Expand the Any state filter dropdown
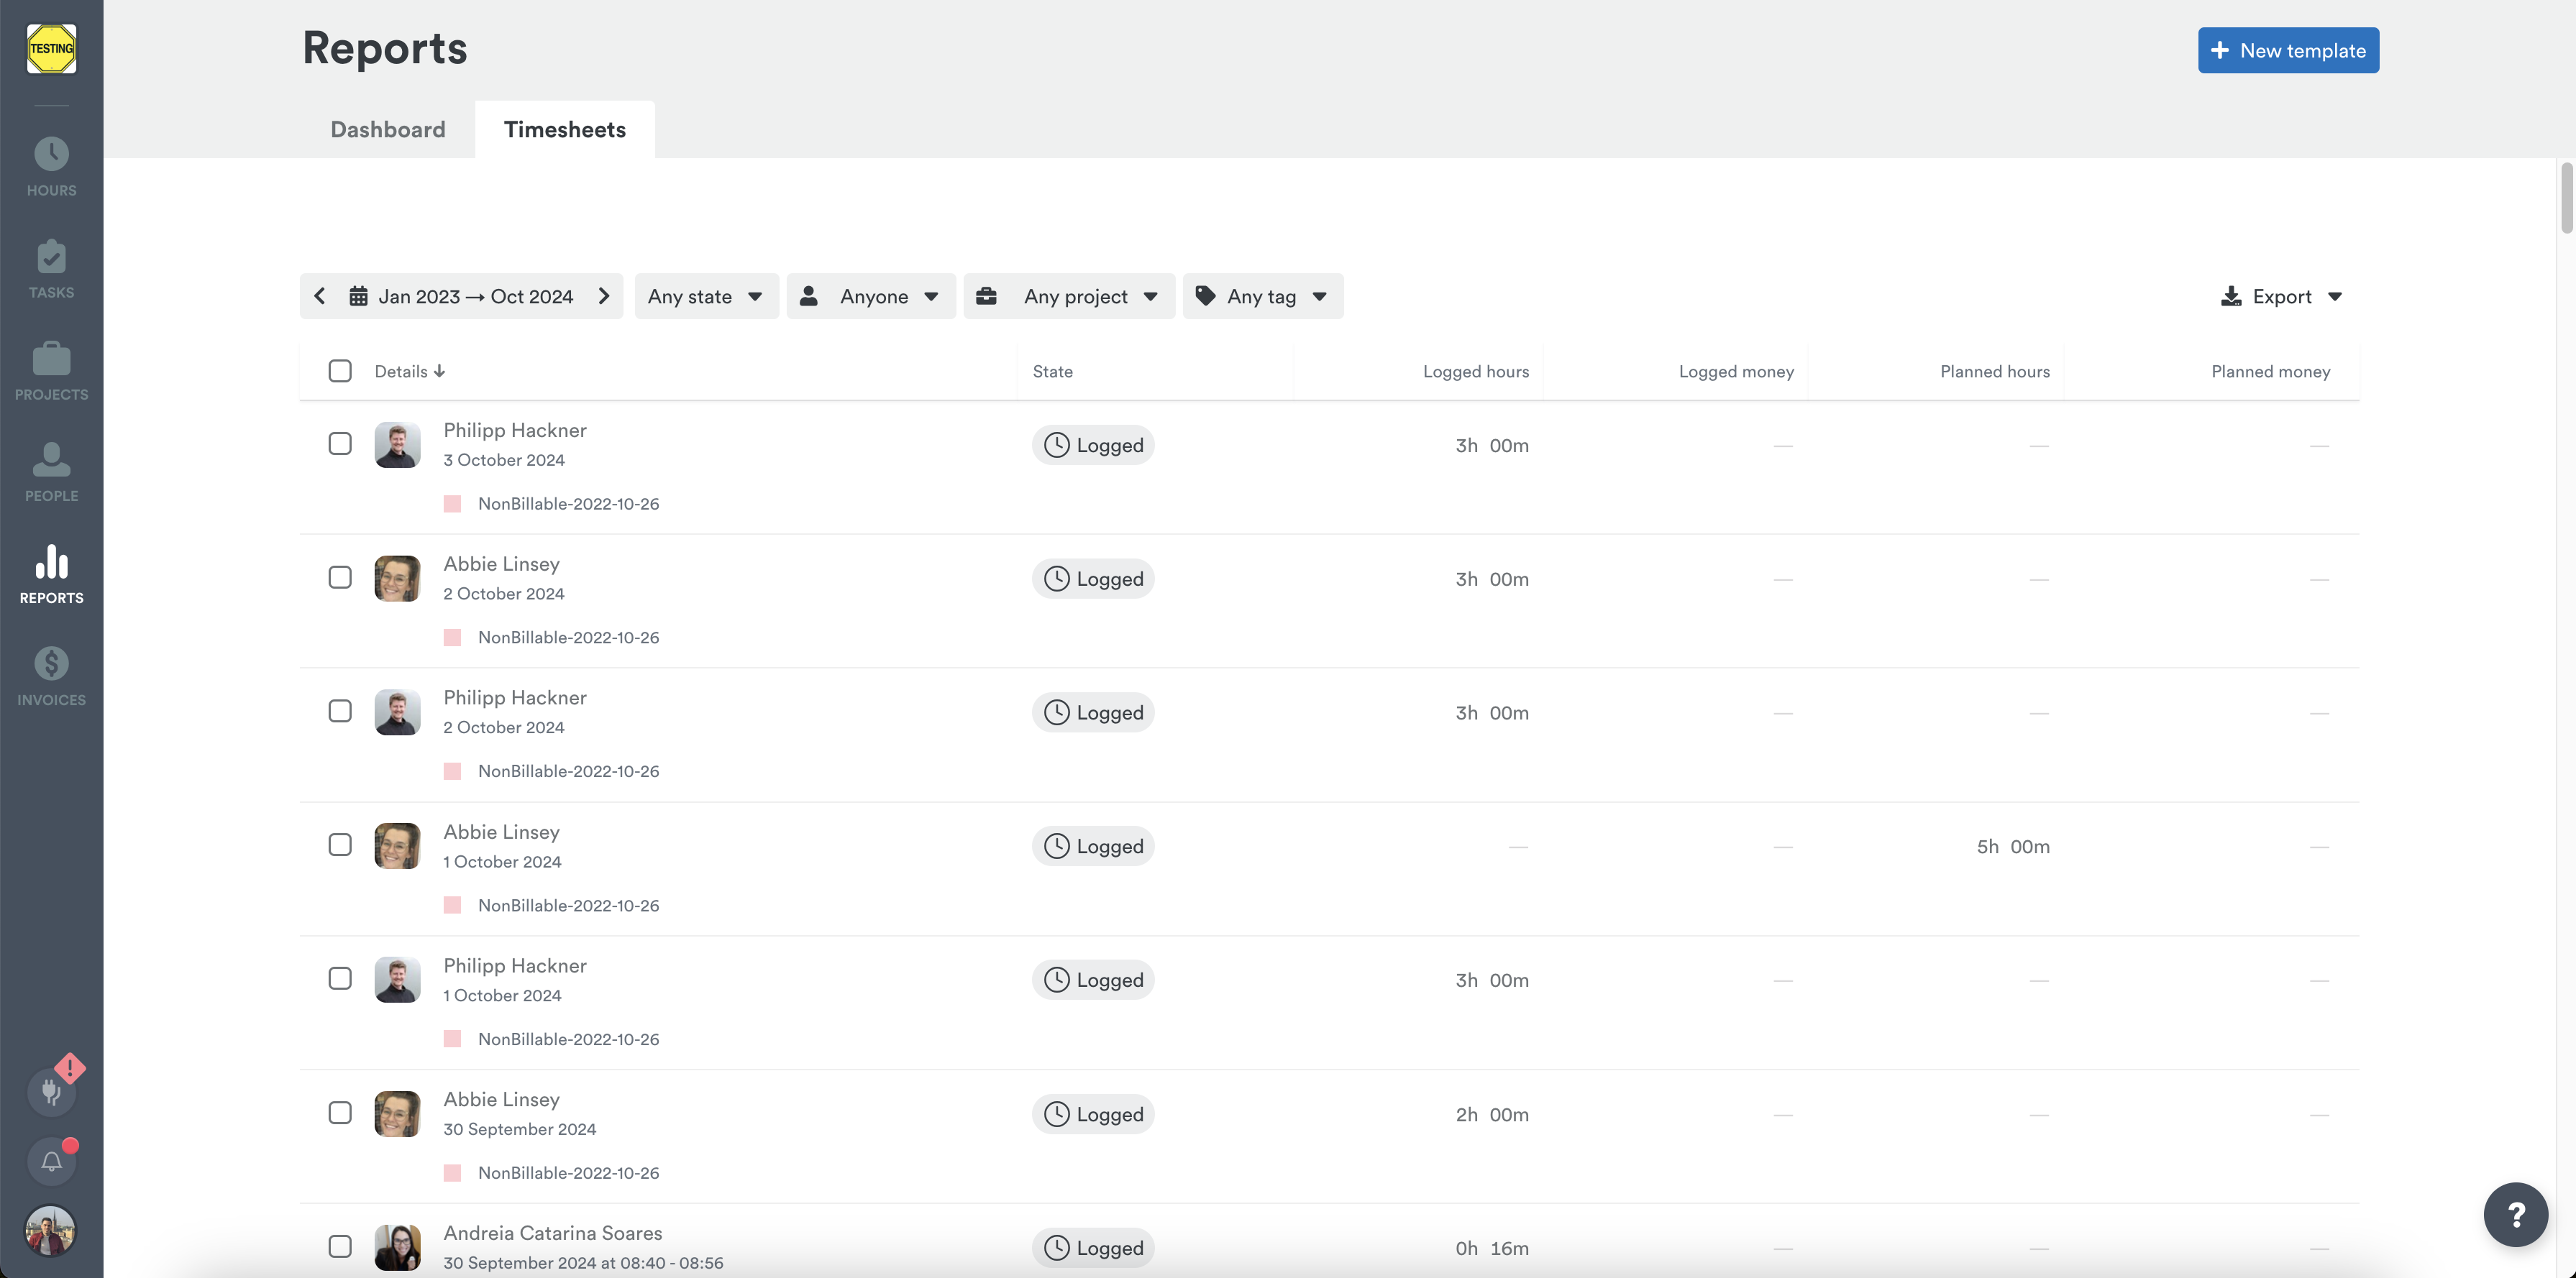2576x1278 pixels. (706, 297)
